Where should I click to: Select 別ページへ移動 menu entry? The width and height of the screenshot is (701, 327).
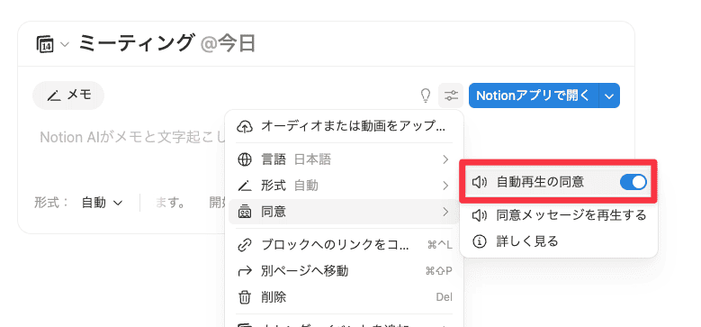[344, 270]
